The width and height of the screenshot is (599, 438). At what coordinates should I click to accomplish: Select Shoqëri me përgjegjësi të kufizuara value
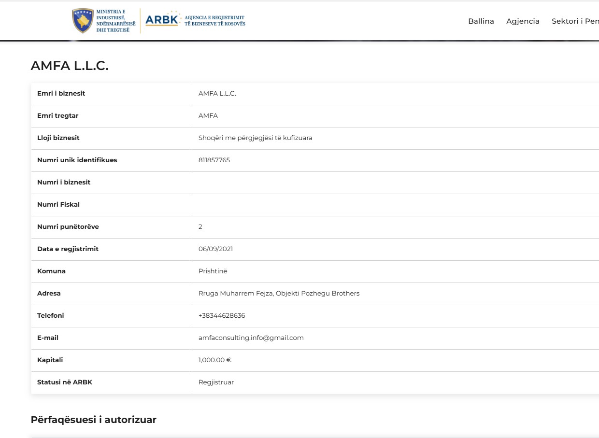click(256, 138)
